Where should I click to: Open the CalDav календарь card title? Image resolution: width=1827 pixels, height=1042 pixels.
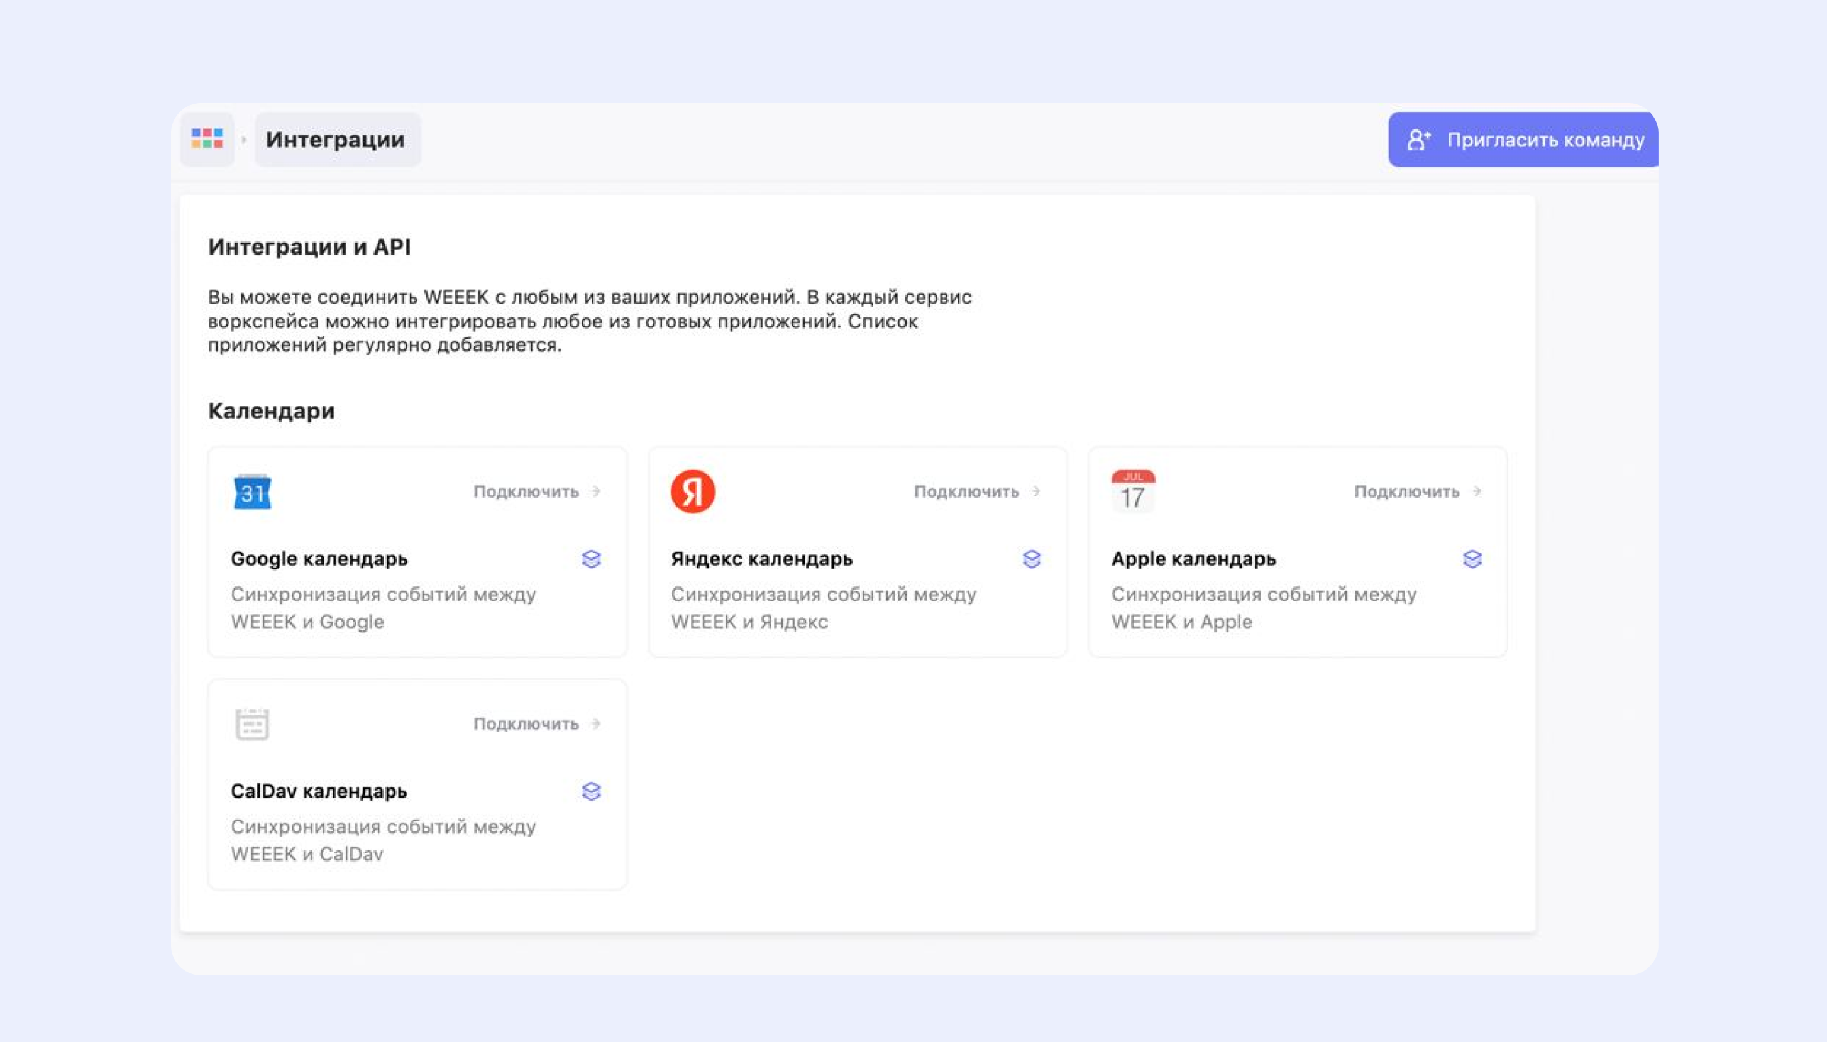(319, 791)
